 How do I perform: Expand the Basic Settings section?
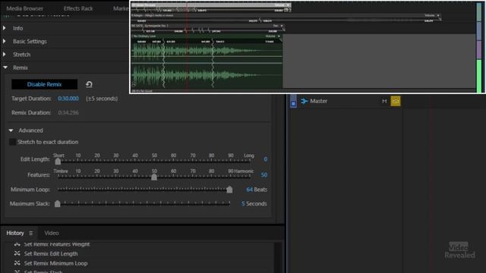coord(5,41)
